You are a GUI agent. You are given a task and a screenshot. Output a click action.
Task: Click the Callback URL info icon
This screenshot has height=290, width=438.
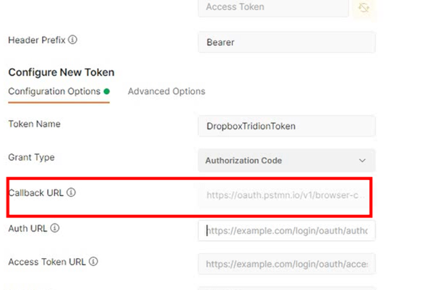(71, 192)
